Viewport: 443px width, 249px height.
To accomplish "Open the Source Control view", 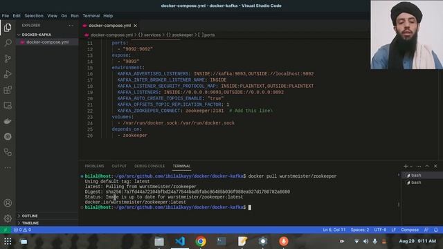I will (x=8, y=58).
